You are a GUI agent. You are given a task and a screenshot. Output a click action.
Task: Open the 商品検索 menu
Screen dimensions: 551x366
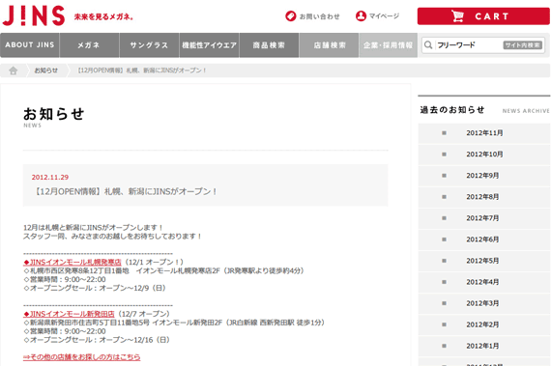[269, 45]
